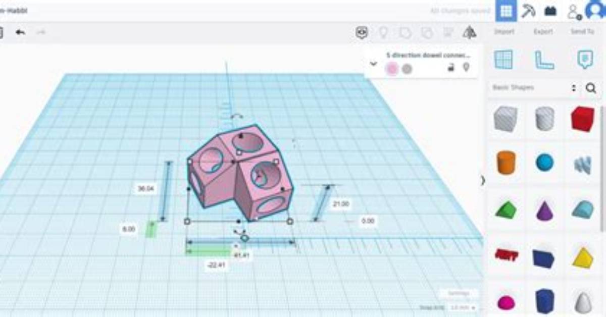Edit the 21.00 dimension value

point(341,204)
